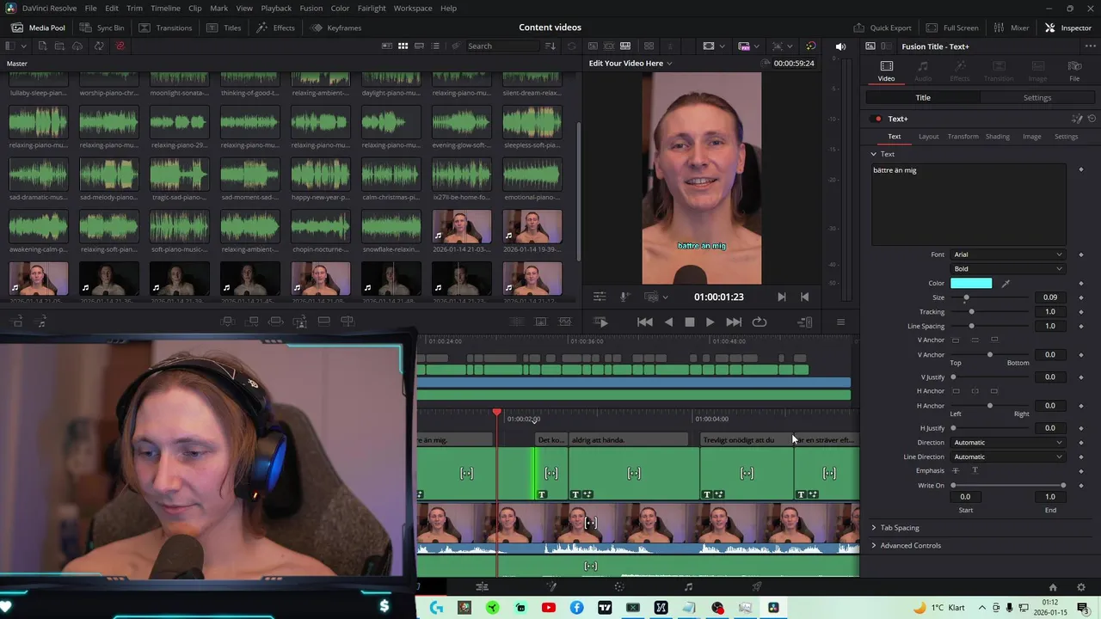Image resolution: width=1101 pixels, height=619 pixels.
Task: Click the media pool Search field
Action: click(503, 46)
